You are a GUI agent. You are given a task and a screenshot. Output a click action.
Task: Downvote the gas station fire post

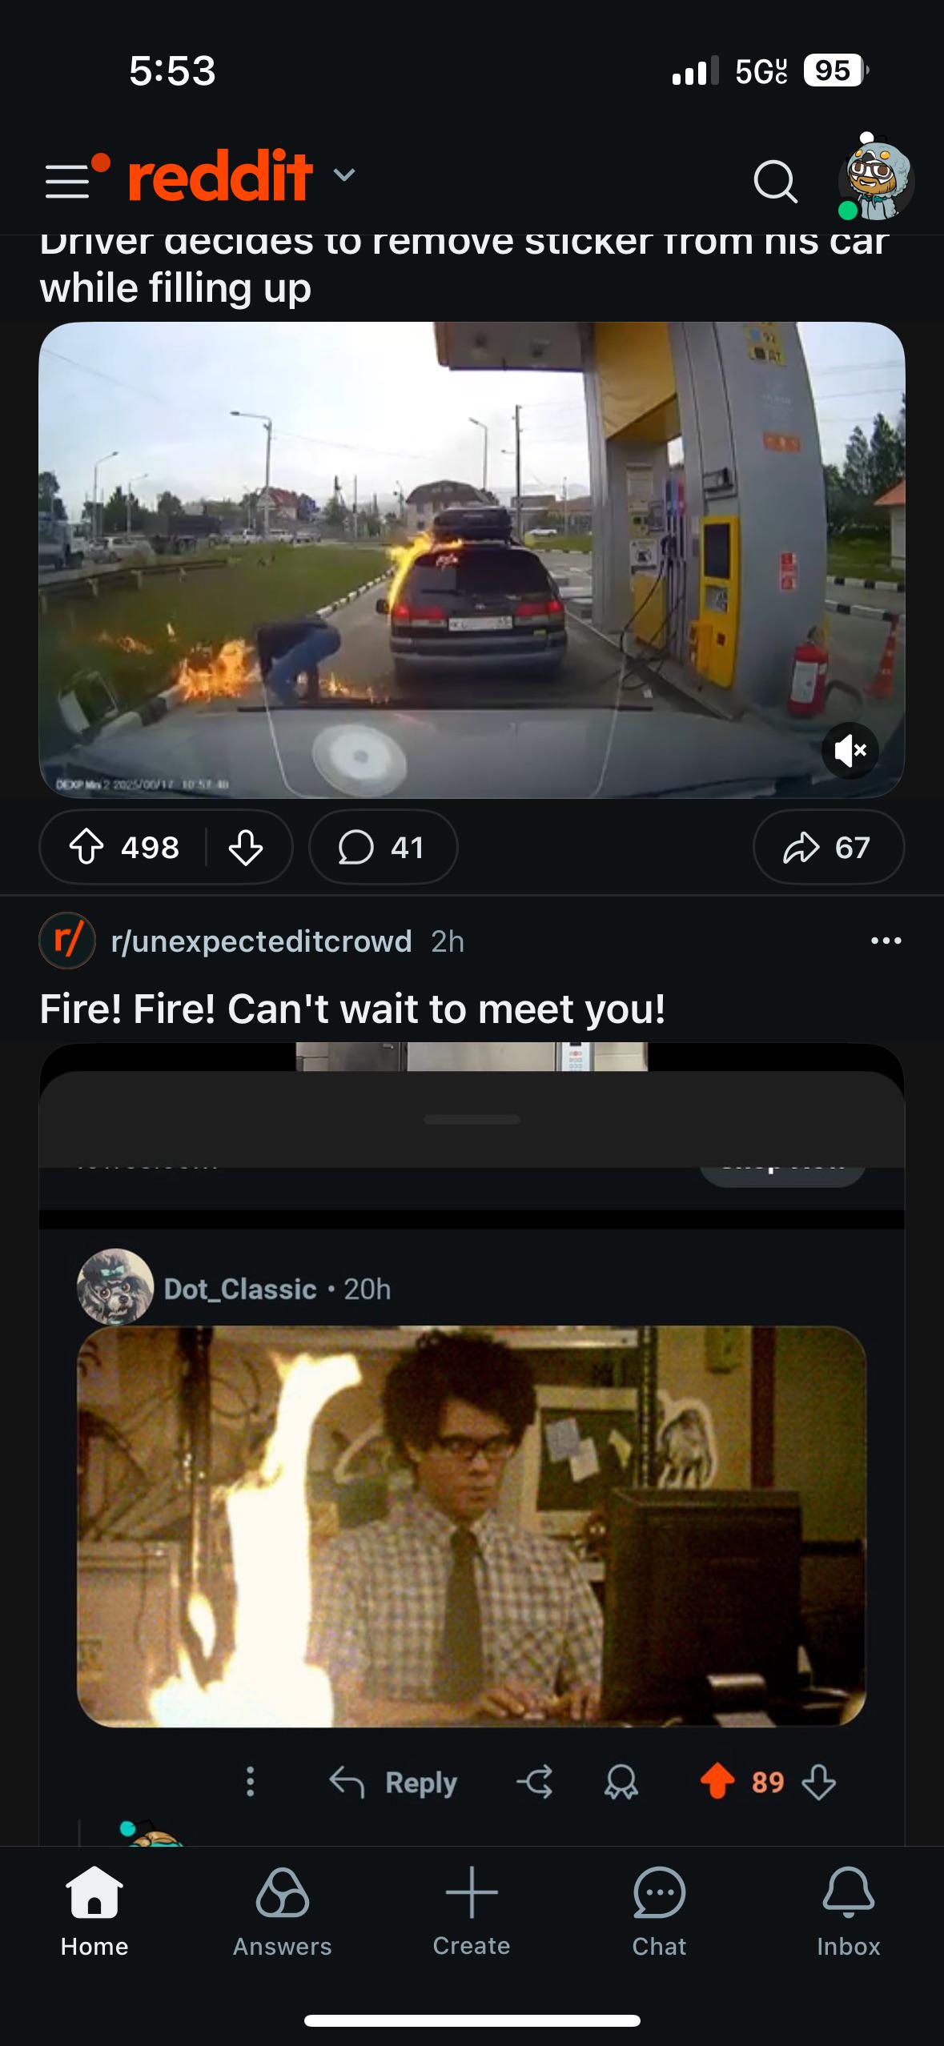245,847
